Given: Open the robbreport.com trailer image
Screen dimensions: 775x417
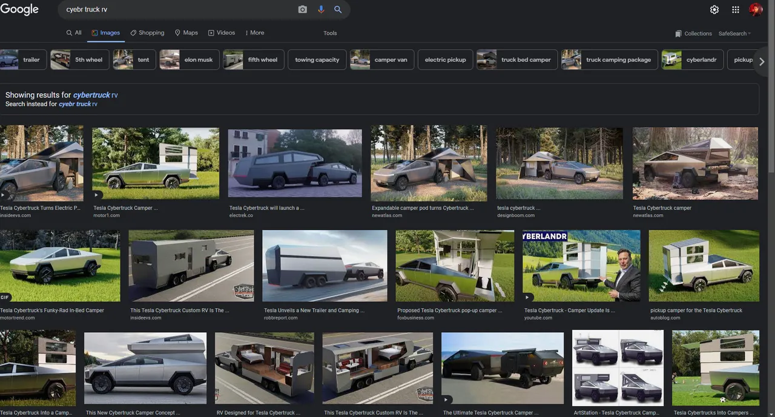Looking at the screenshot, I should [325, 266].
